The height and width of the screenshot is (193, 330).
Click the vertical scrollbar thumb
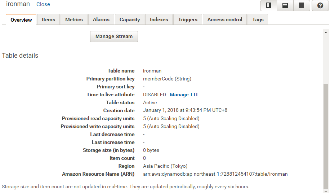326,135
